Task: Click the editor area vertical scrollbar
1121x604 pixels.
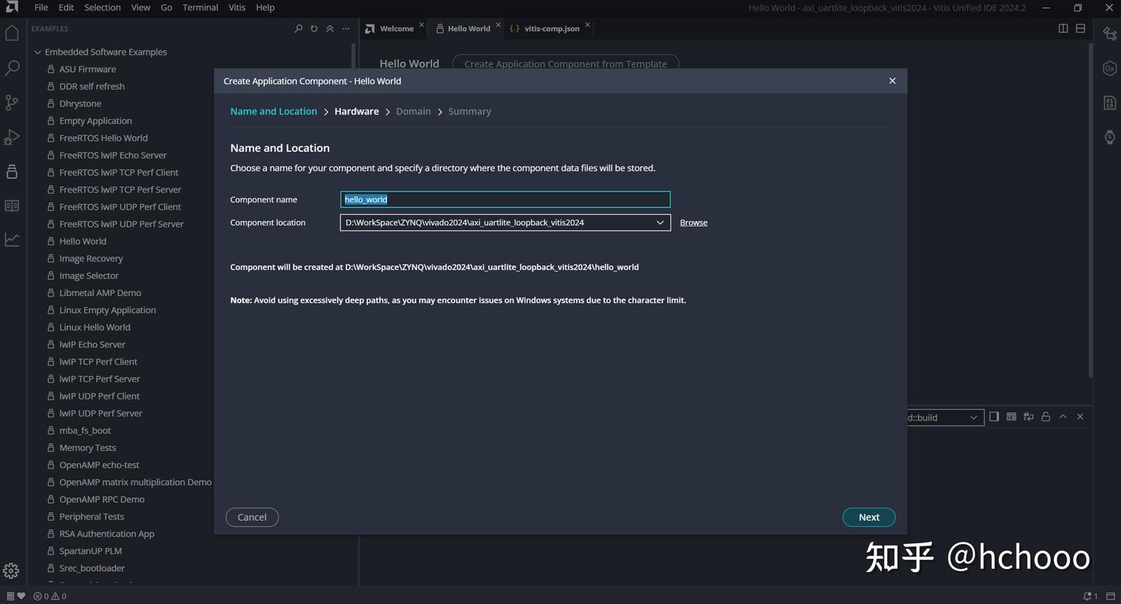Action: [x=1090, y=210]
